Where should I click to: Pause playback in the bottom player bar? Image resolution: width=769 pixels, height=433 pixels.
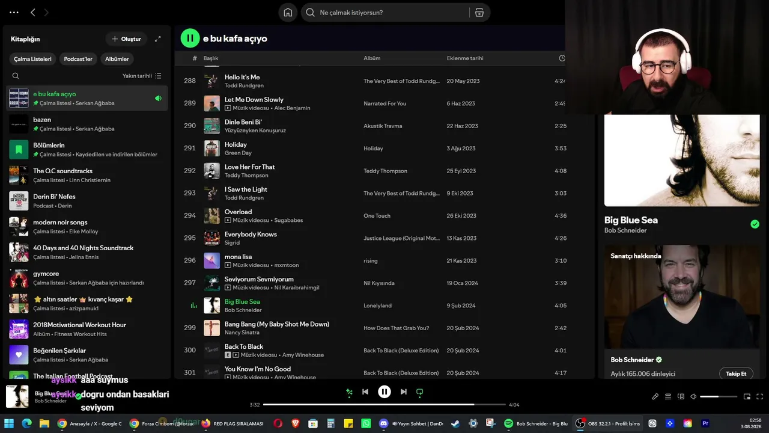[384, 392]
